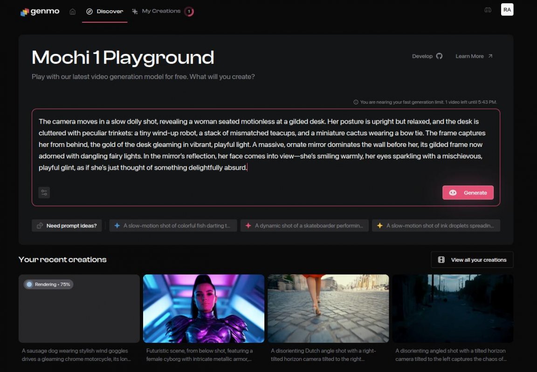Open the Learn More link
Image resolution: width=537 pixels, height=372 pixels.
click(474, 56)
